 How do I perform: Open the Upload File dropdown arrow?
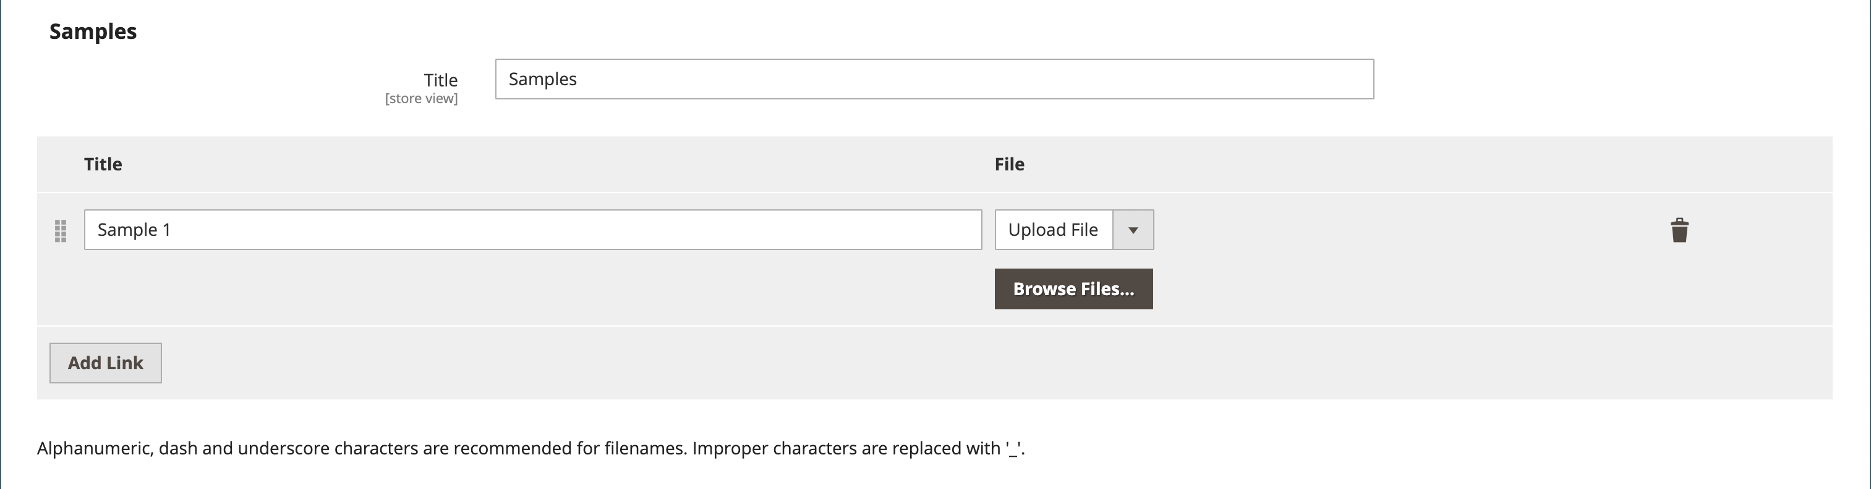(x=1132, y=230)
